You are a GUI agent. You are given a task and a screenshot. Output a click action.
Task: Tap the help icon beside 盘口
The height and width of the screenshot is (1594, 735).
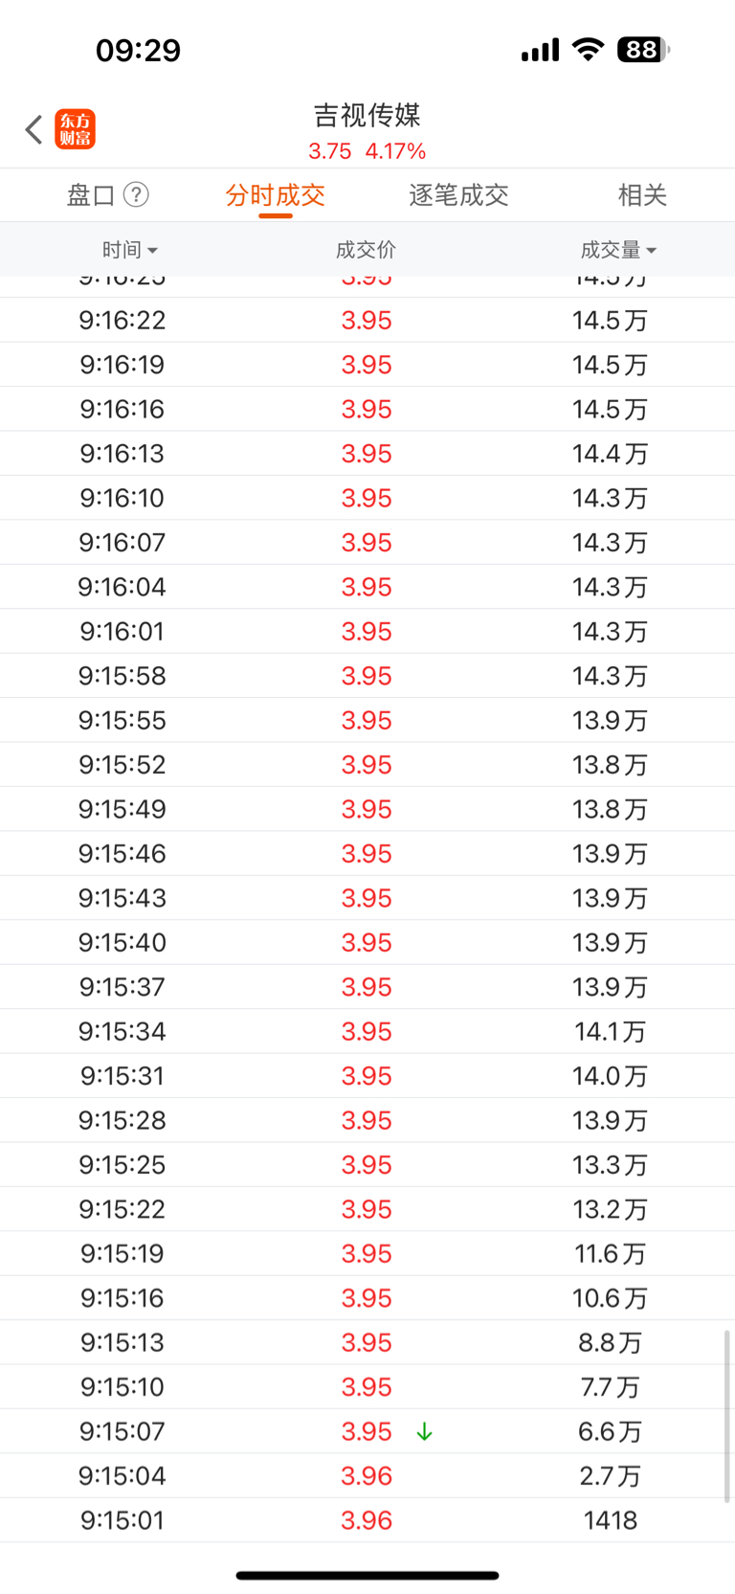pos(137,195)
